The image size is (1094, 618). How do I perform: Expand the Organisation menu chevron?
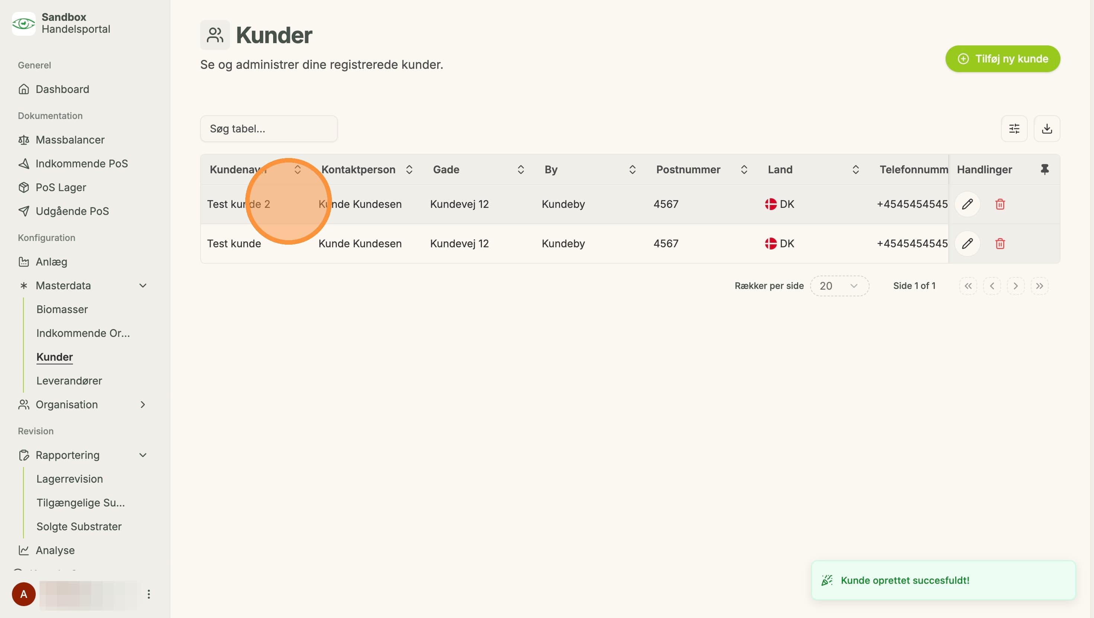click(143, 405)
